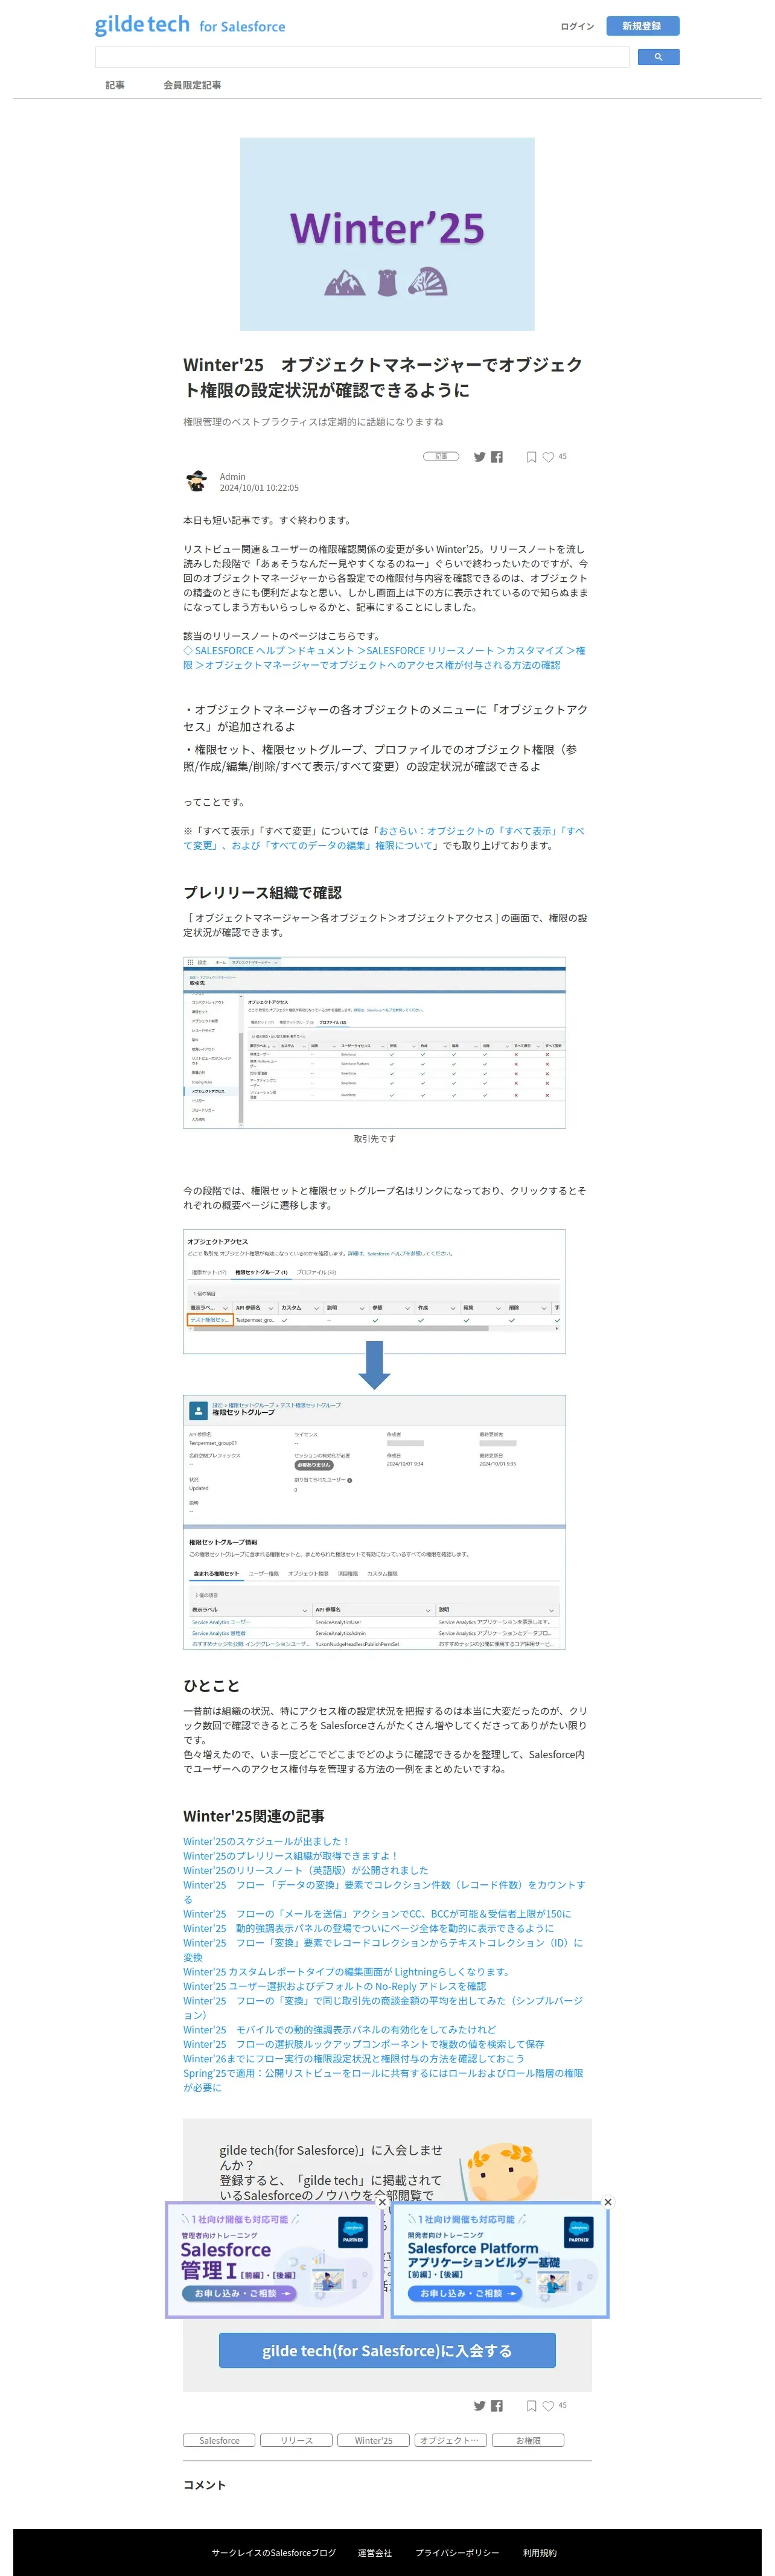Share on Twitter icon under the article title
This screenshot has height=2576, width=775.
coord(479,457)
